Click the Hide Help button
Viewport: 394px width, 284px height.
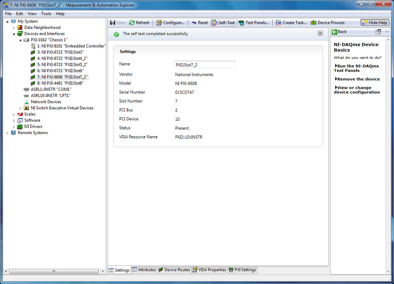pos(375,22)
